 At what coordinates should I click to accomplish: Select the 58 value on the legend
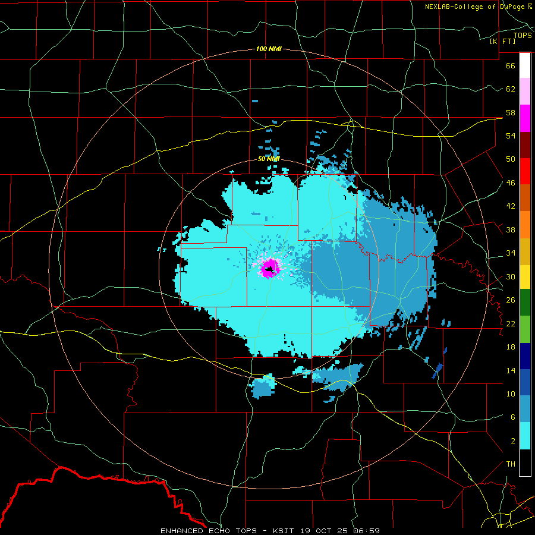tap(511, 112)
